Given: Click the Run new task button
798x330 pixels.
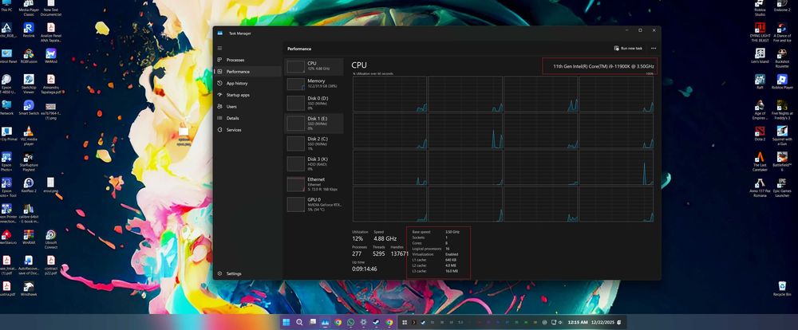Looking at the screenshot, I should click(628, 49).
